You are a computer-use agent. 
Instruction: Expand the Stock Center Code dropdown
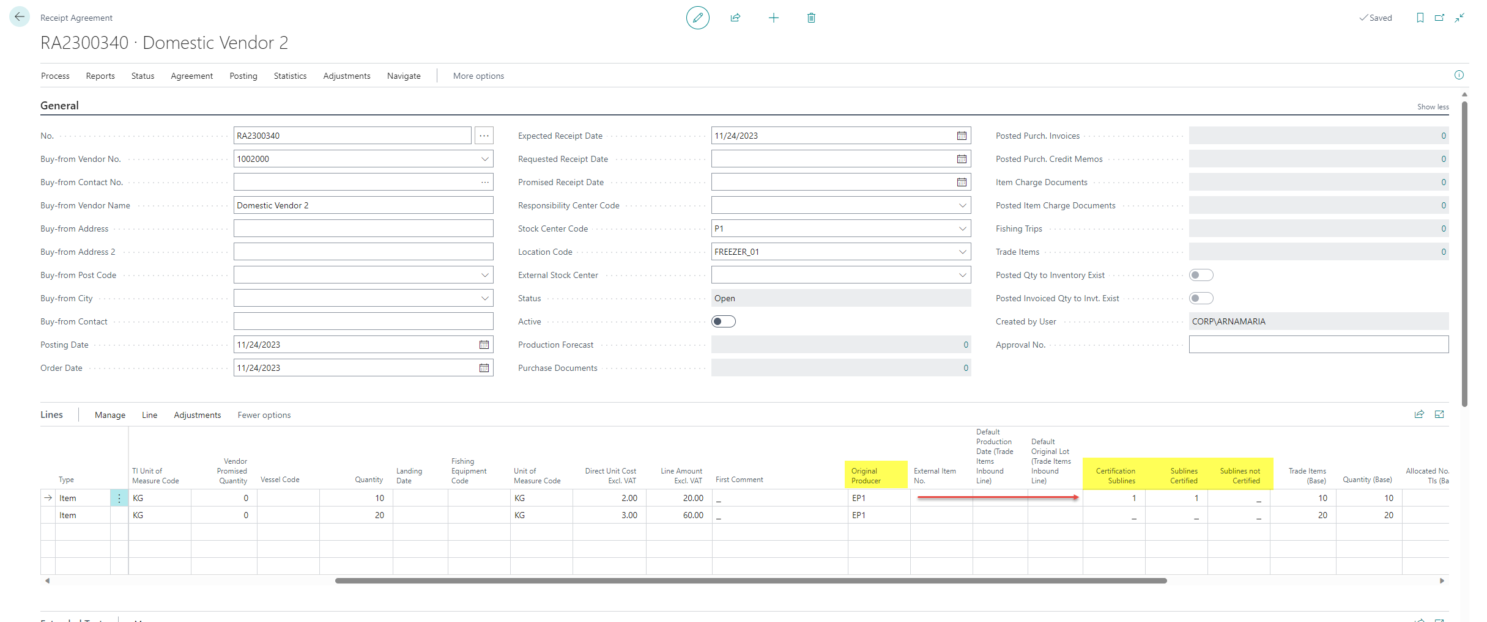[x=962, y=229]
